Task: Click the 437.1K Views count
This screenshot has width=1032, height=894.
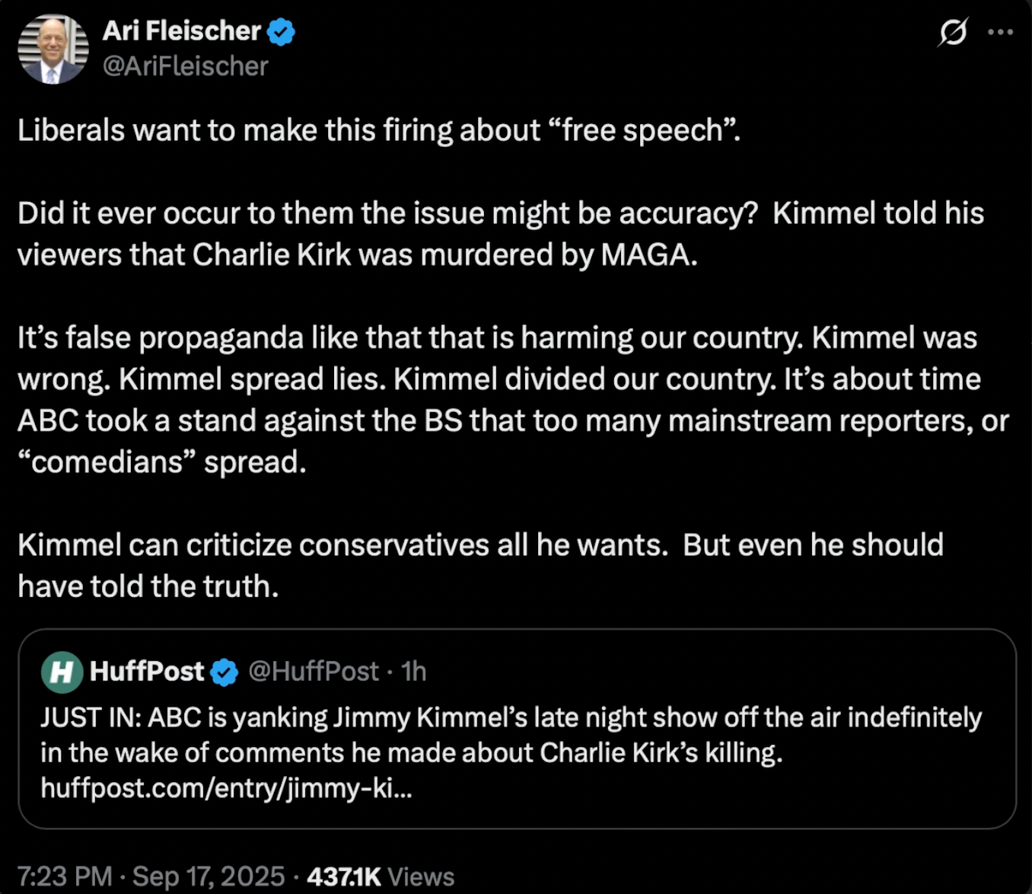Action: [380, 876]
